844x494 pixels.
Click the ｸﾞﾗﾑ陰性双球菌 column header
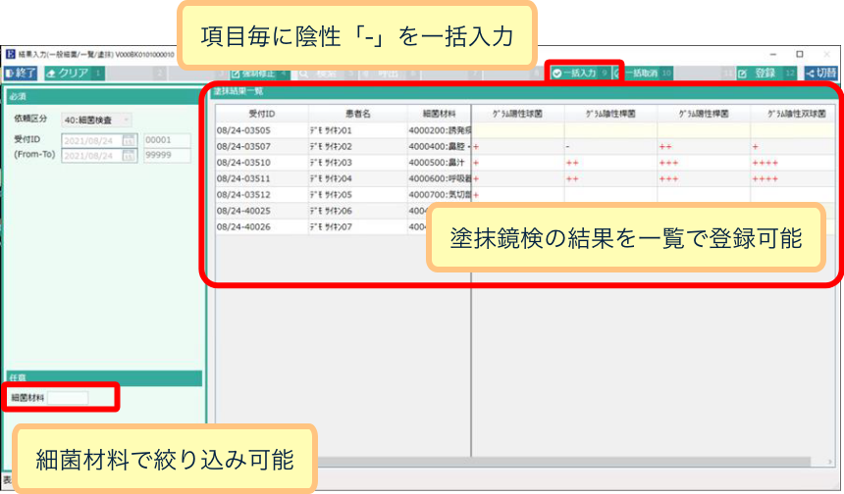(796, 114)
